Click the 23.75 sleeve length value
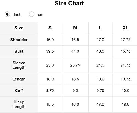This screenshot has width=137, height=113. point(75,65)
